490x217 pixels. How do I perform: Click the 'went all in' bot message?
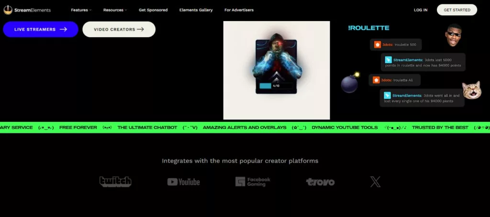click(422, 98)
